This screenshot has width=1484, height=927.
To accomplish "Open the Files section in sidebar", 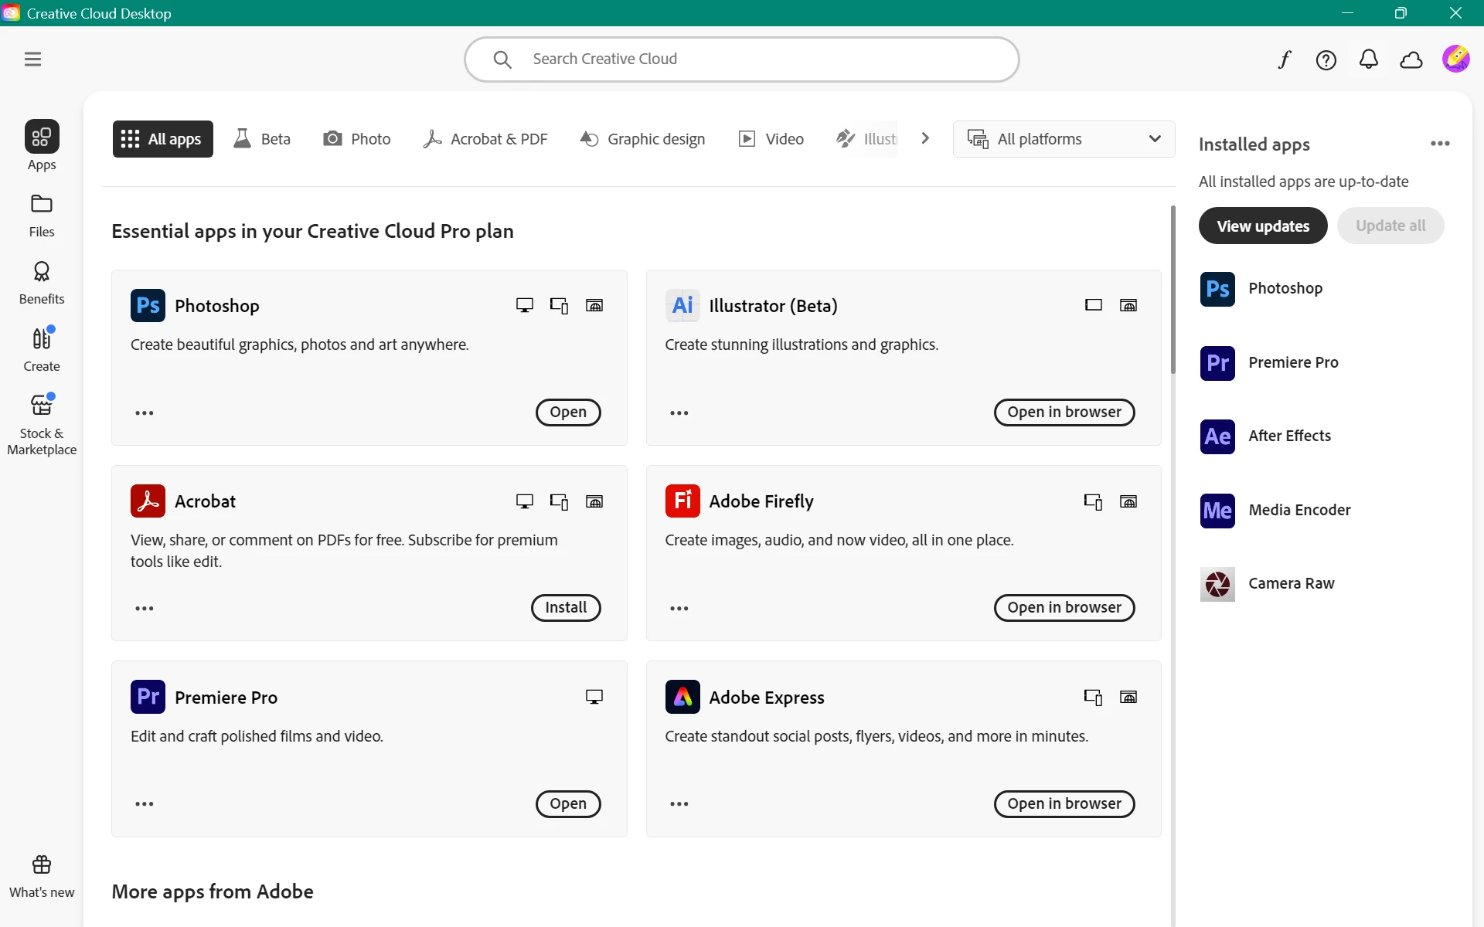I will [42, 215].
